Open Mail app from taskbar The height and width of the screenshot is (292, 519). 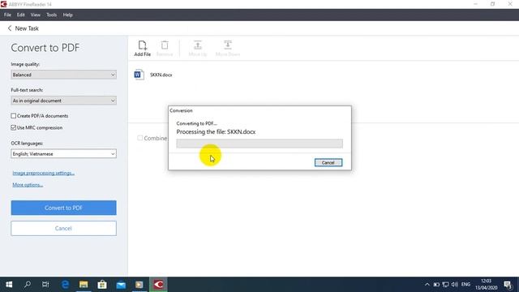(x=121, y=285)
